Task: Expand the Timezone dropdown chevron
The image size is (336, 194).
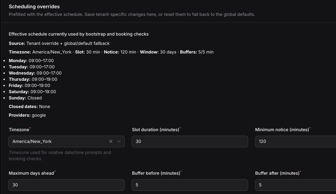Action: point(119,142)
